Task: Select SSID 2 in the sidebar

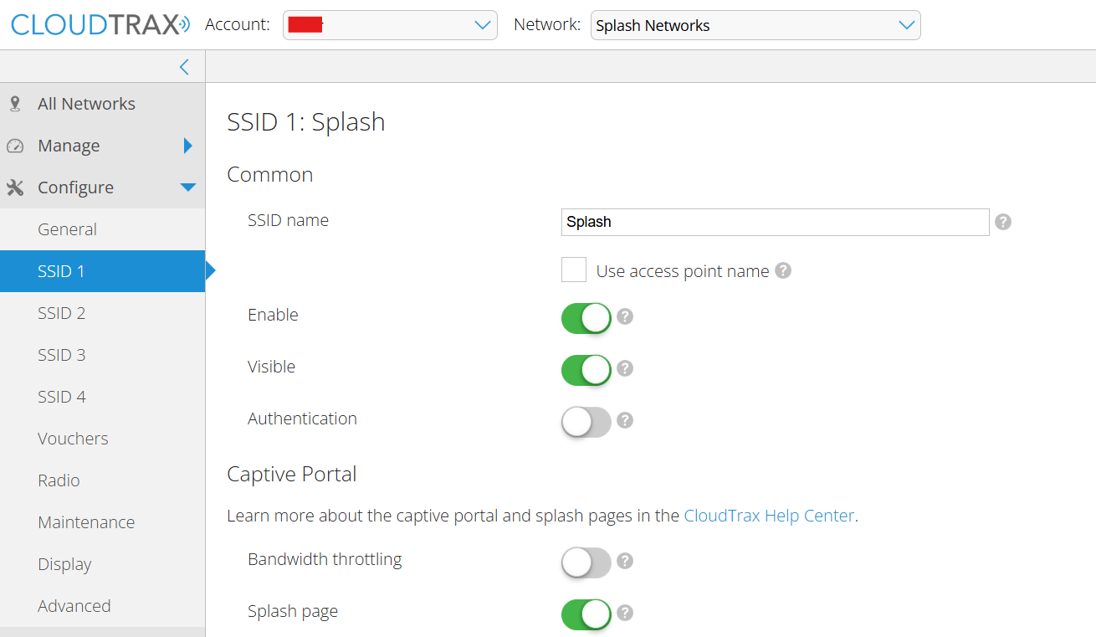Action: coord(62,313)
